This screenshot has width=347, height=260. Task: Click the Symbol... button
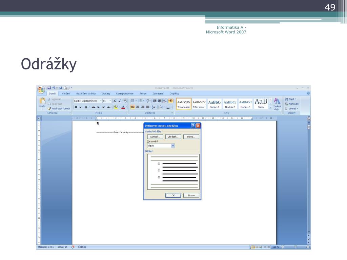tap(155, 137)
